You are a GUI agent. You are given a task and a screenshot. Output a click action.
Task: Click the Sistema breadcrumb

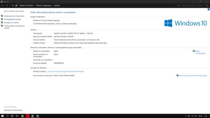(x=57, y=6)
